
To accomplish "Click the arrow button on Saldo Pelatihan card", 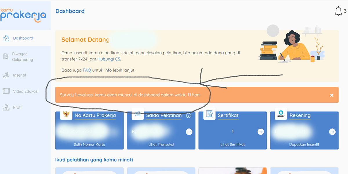I will (x=189, y=132).
